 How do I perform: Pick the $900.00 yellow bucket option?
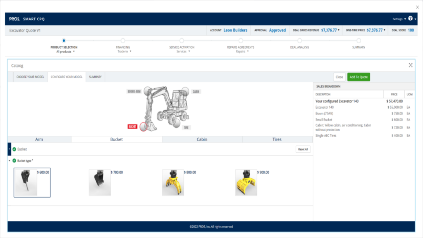click(x=246, y=183)
